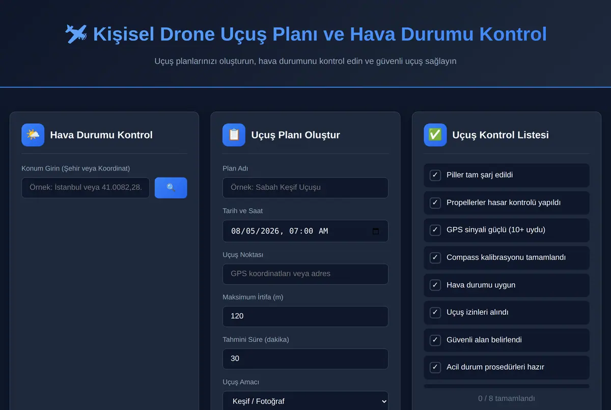Click the Tarih ve Saat datetime field

[x=305, y=231]
